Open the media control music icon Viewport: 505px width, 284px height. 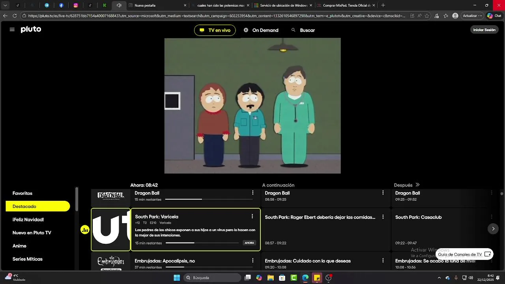[x=436, y=16]
